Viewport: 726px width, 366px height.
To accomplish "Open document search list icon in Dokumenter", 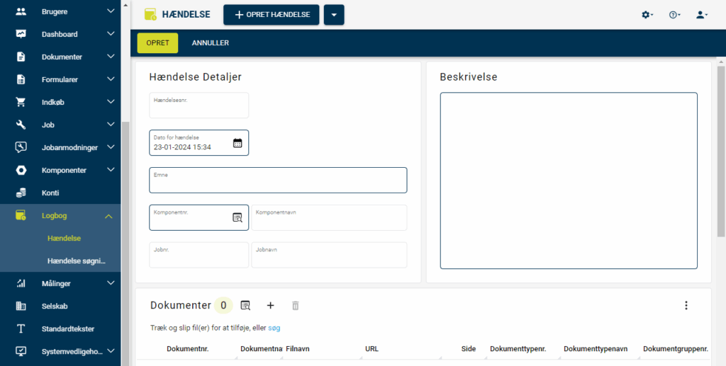I will [245, 305].
